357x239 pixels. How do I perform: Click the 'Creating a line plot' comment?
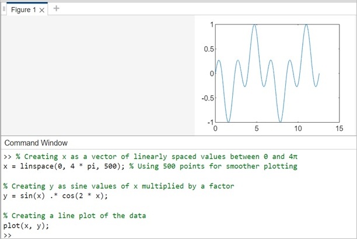coord(75,216)
